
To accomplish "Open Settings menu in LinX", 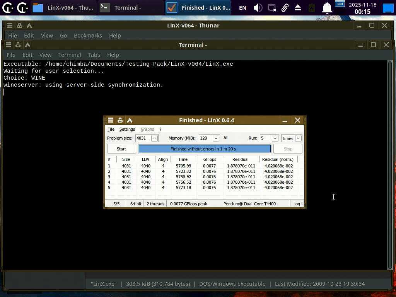I will (127, 129).
